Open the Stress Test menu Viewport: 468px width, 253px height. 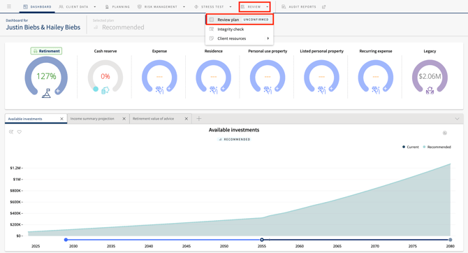coord(209,6)
